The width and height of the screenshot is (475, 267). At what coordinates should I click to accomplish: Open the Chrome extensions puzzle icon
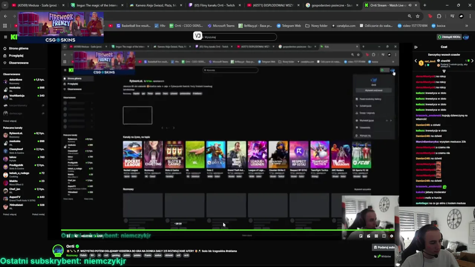pos(439,16)
